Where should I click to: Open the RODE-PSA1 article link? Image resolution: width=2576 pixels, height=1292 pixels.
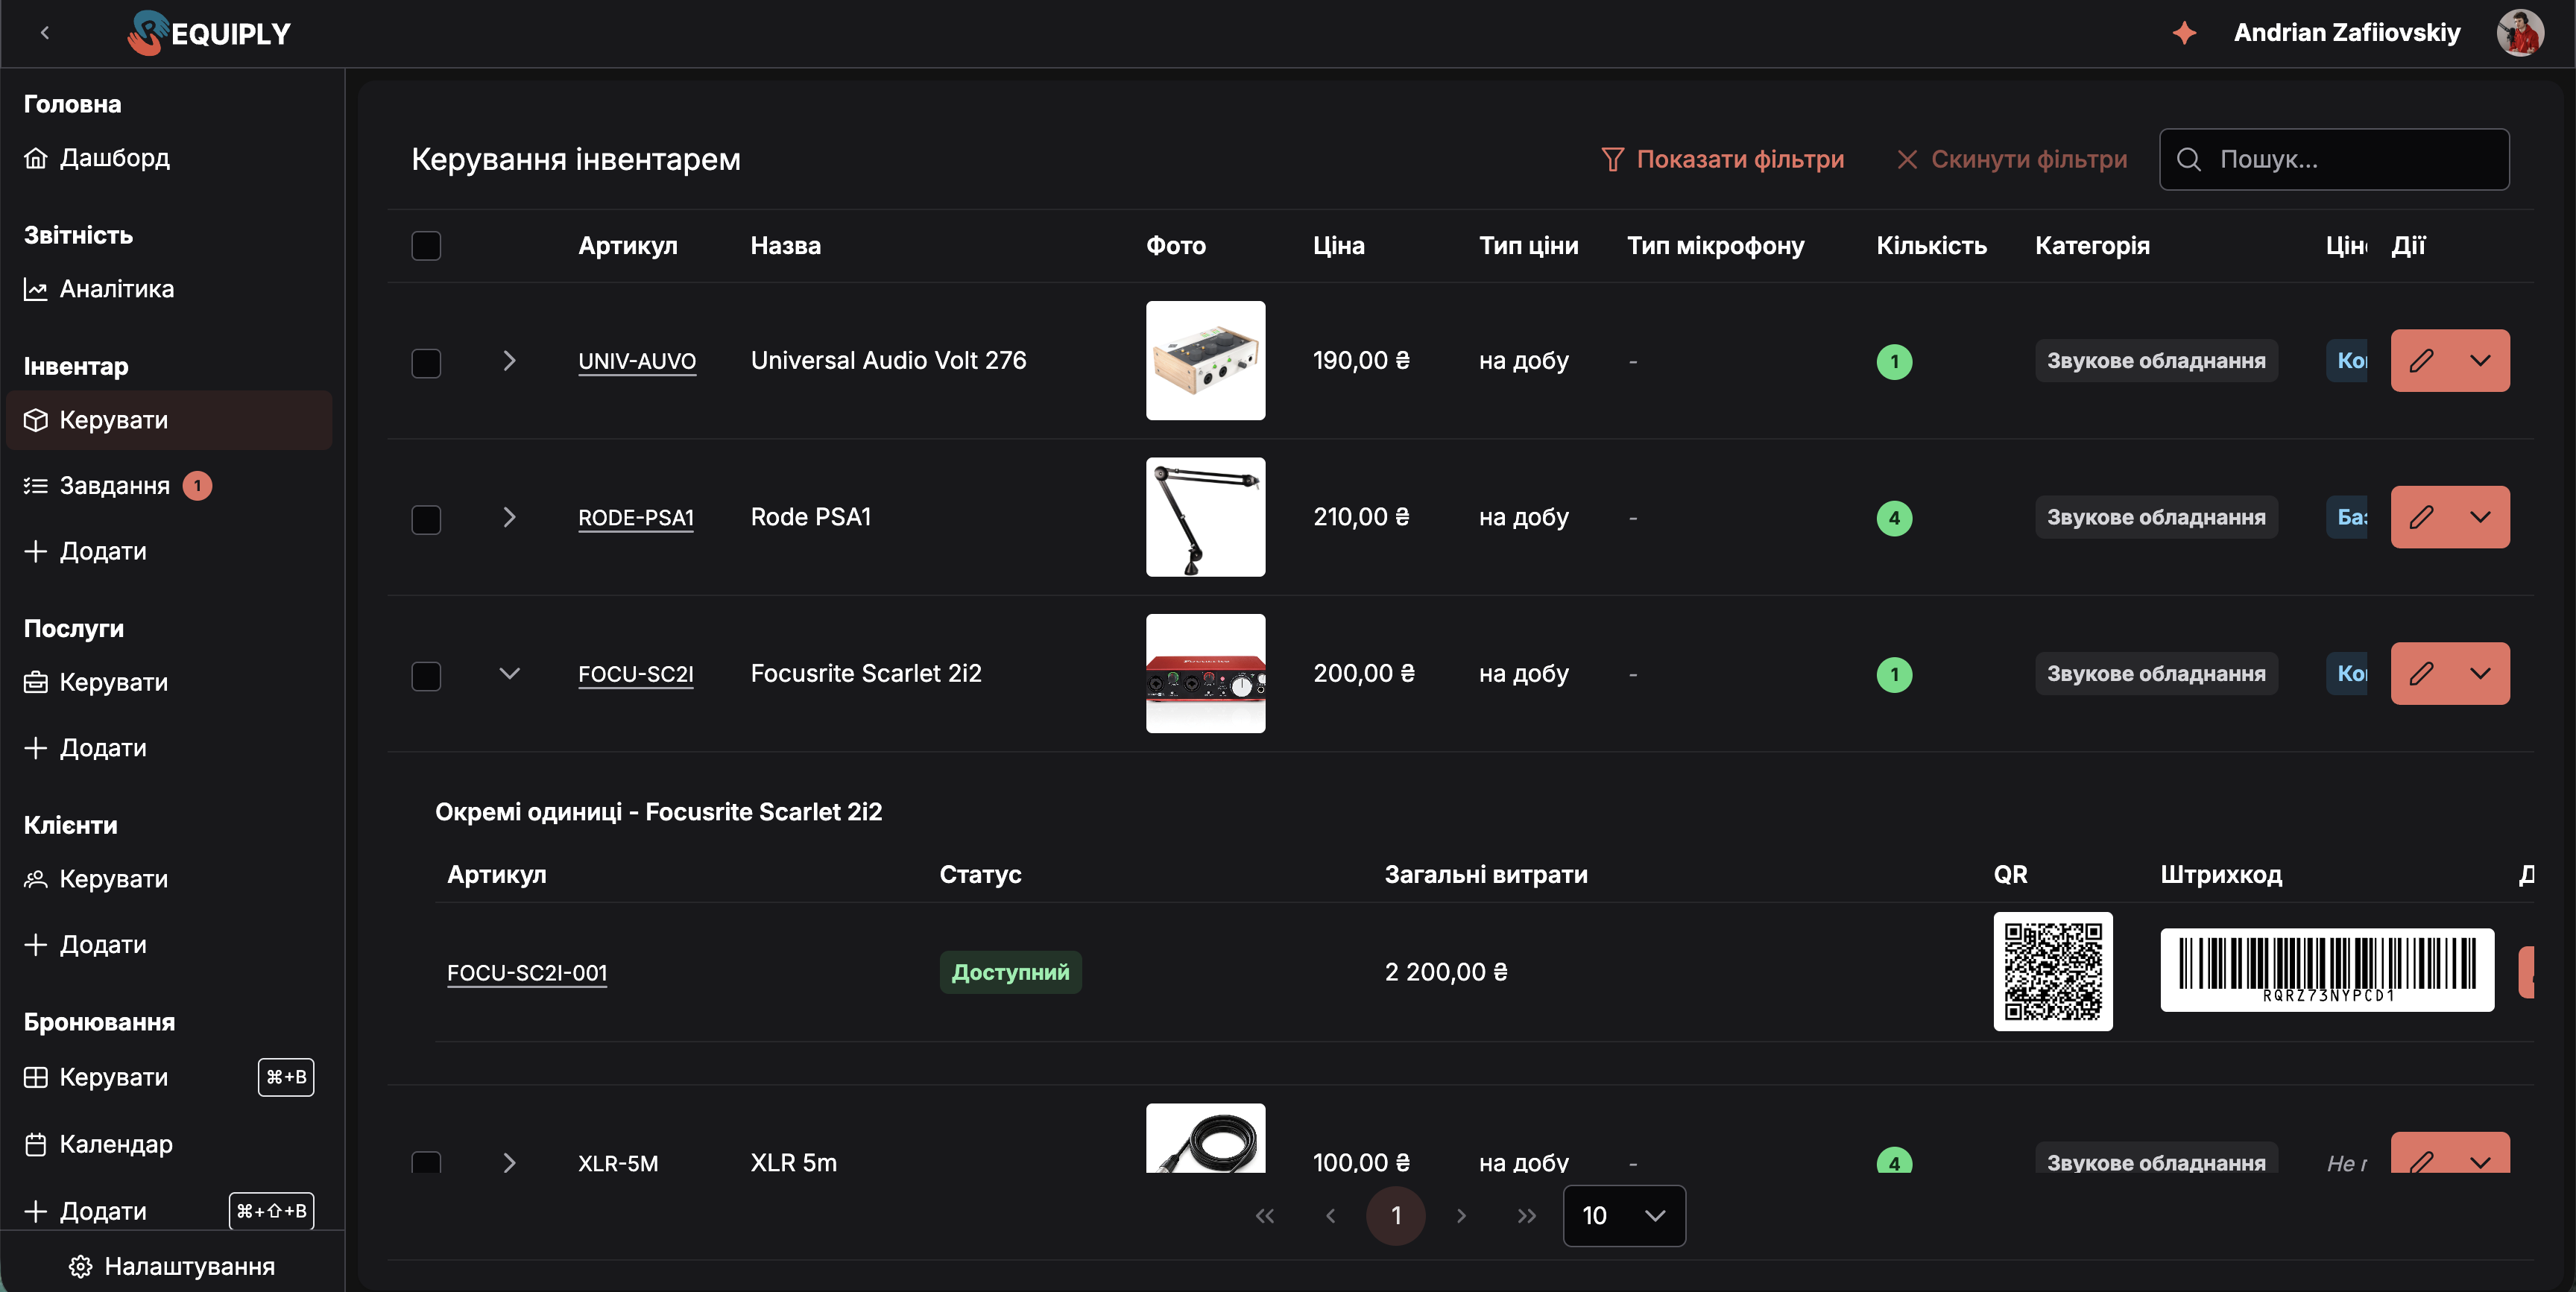point(636,518)
